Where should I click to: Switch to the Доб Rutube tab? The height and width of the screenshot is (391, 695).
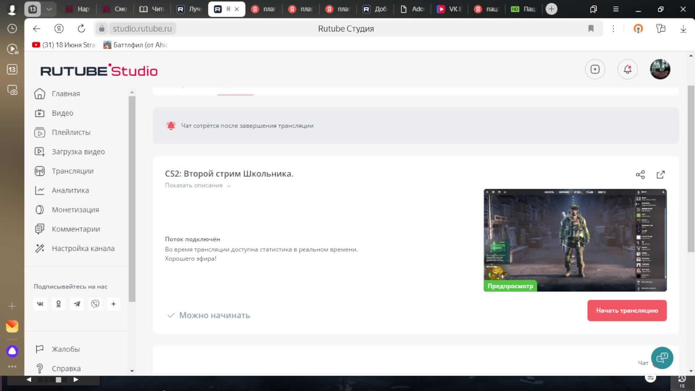[375, 9]
